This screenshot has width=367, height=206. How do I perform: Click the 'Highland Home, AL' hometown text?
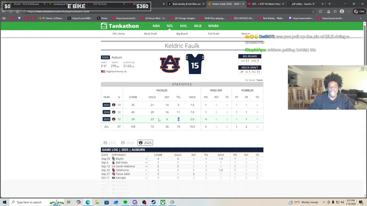point(116,72)
